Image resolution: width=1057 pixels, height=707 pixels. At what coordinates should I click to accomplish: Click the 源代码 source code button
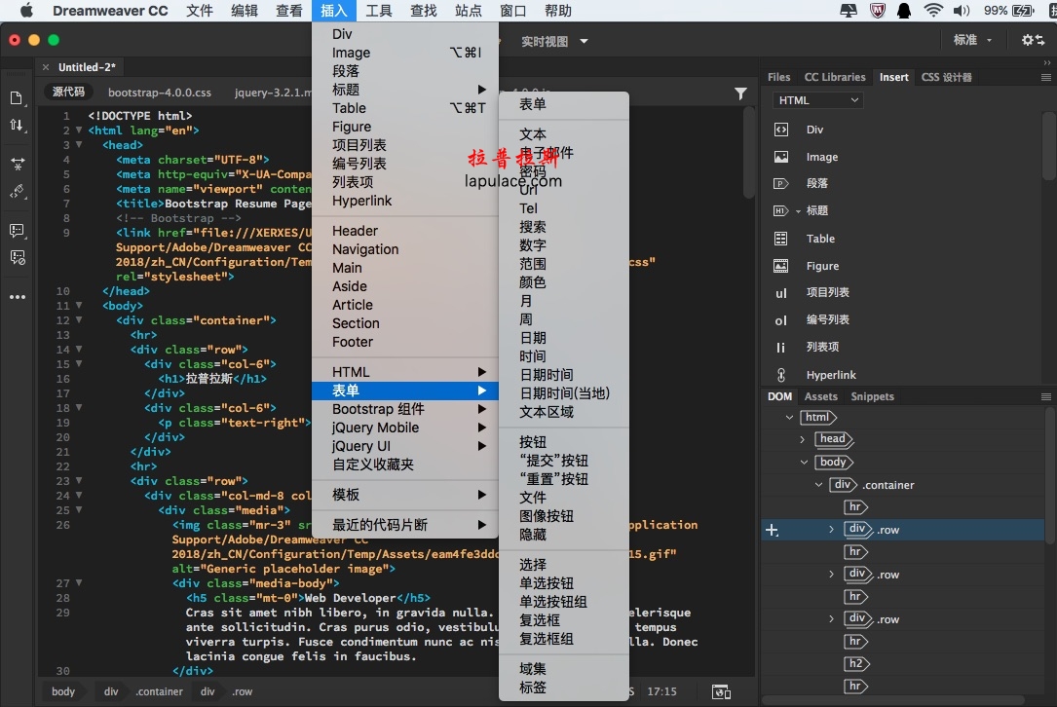[68, 93]
